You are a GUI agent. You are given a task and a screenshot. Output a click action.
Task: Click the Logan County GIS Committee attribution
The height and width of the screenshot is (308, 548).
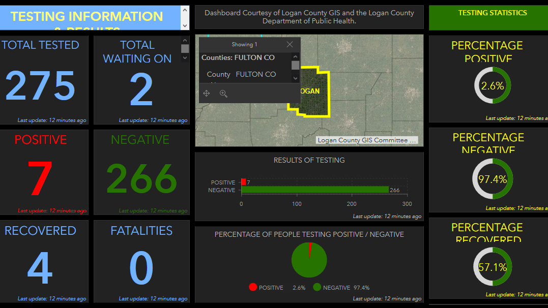pyautogui.click(x=366, y=140)
